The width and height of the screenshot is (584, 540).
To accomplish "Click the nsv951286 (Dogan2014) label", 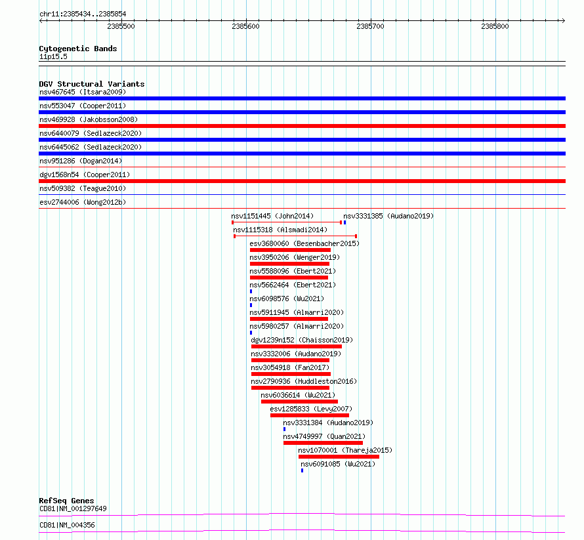I will [81, 161].
